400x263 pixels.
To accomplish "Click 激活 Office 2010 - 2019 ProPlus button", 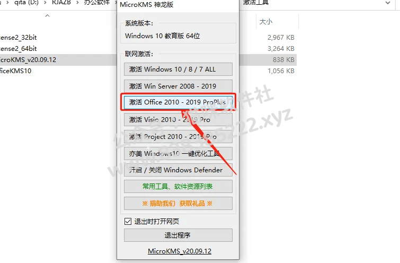I will pos(178,102).
